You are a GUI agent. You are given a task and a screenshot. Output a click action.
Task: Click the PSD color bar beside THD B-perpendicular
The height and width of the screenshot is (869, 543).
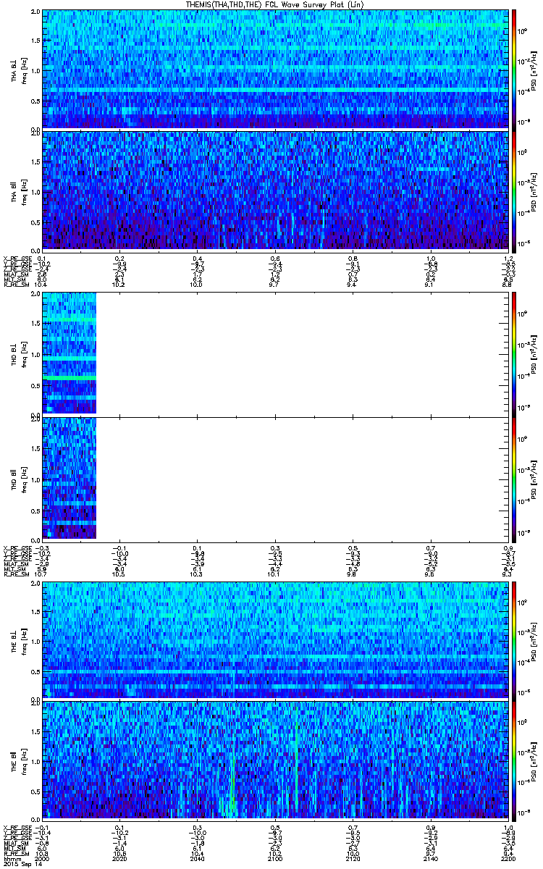[x=515, y=353]
